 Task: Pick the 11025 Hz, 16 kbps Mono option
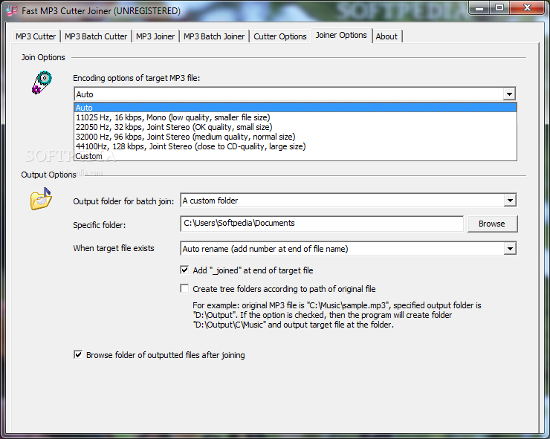[295, 117]
